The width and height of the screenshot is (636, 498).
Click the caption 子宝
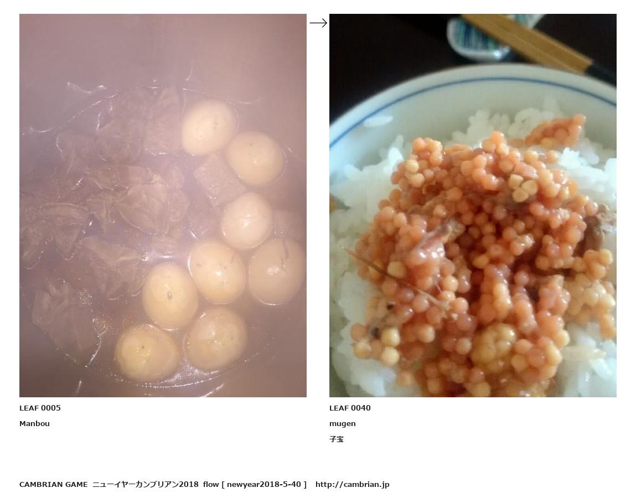[337, 439]
